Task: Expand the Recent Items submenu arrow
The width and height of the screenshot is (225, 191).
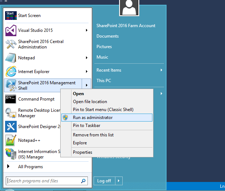Action: pos(161,70)
